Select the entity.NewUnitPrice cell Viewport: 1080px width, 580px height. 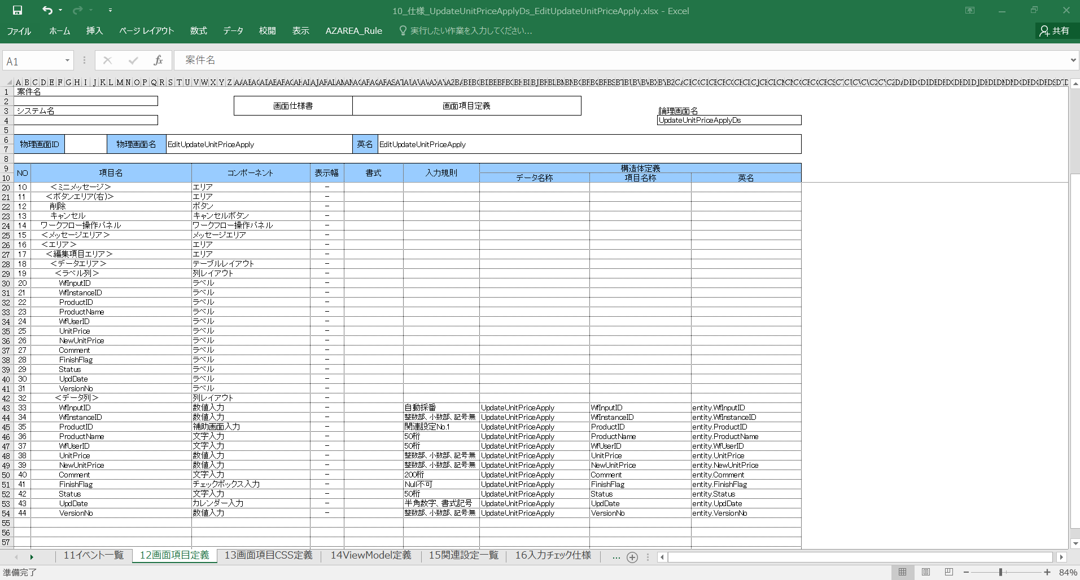click(x=746, y=465)
